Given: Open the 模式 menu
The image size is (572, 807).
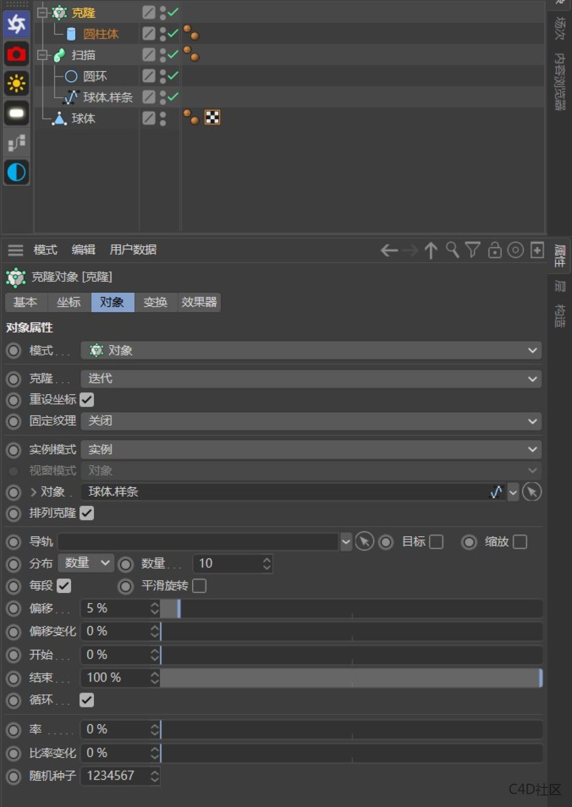Looking at the screenshot, I should point(45,250).
